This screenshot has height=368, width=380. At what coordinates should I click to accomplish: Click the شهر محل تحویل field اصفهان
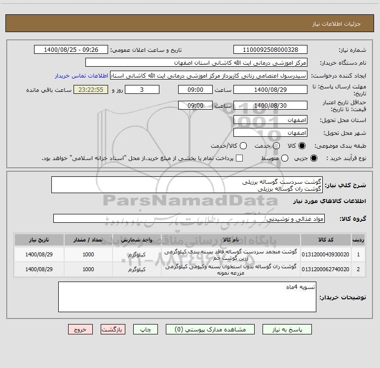(270, 133)
